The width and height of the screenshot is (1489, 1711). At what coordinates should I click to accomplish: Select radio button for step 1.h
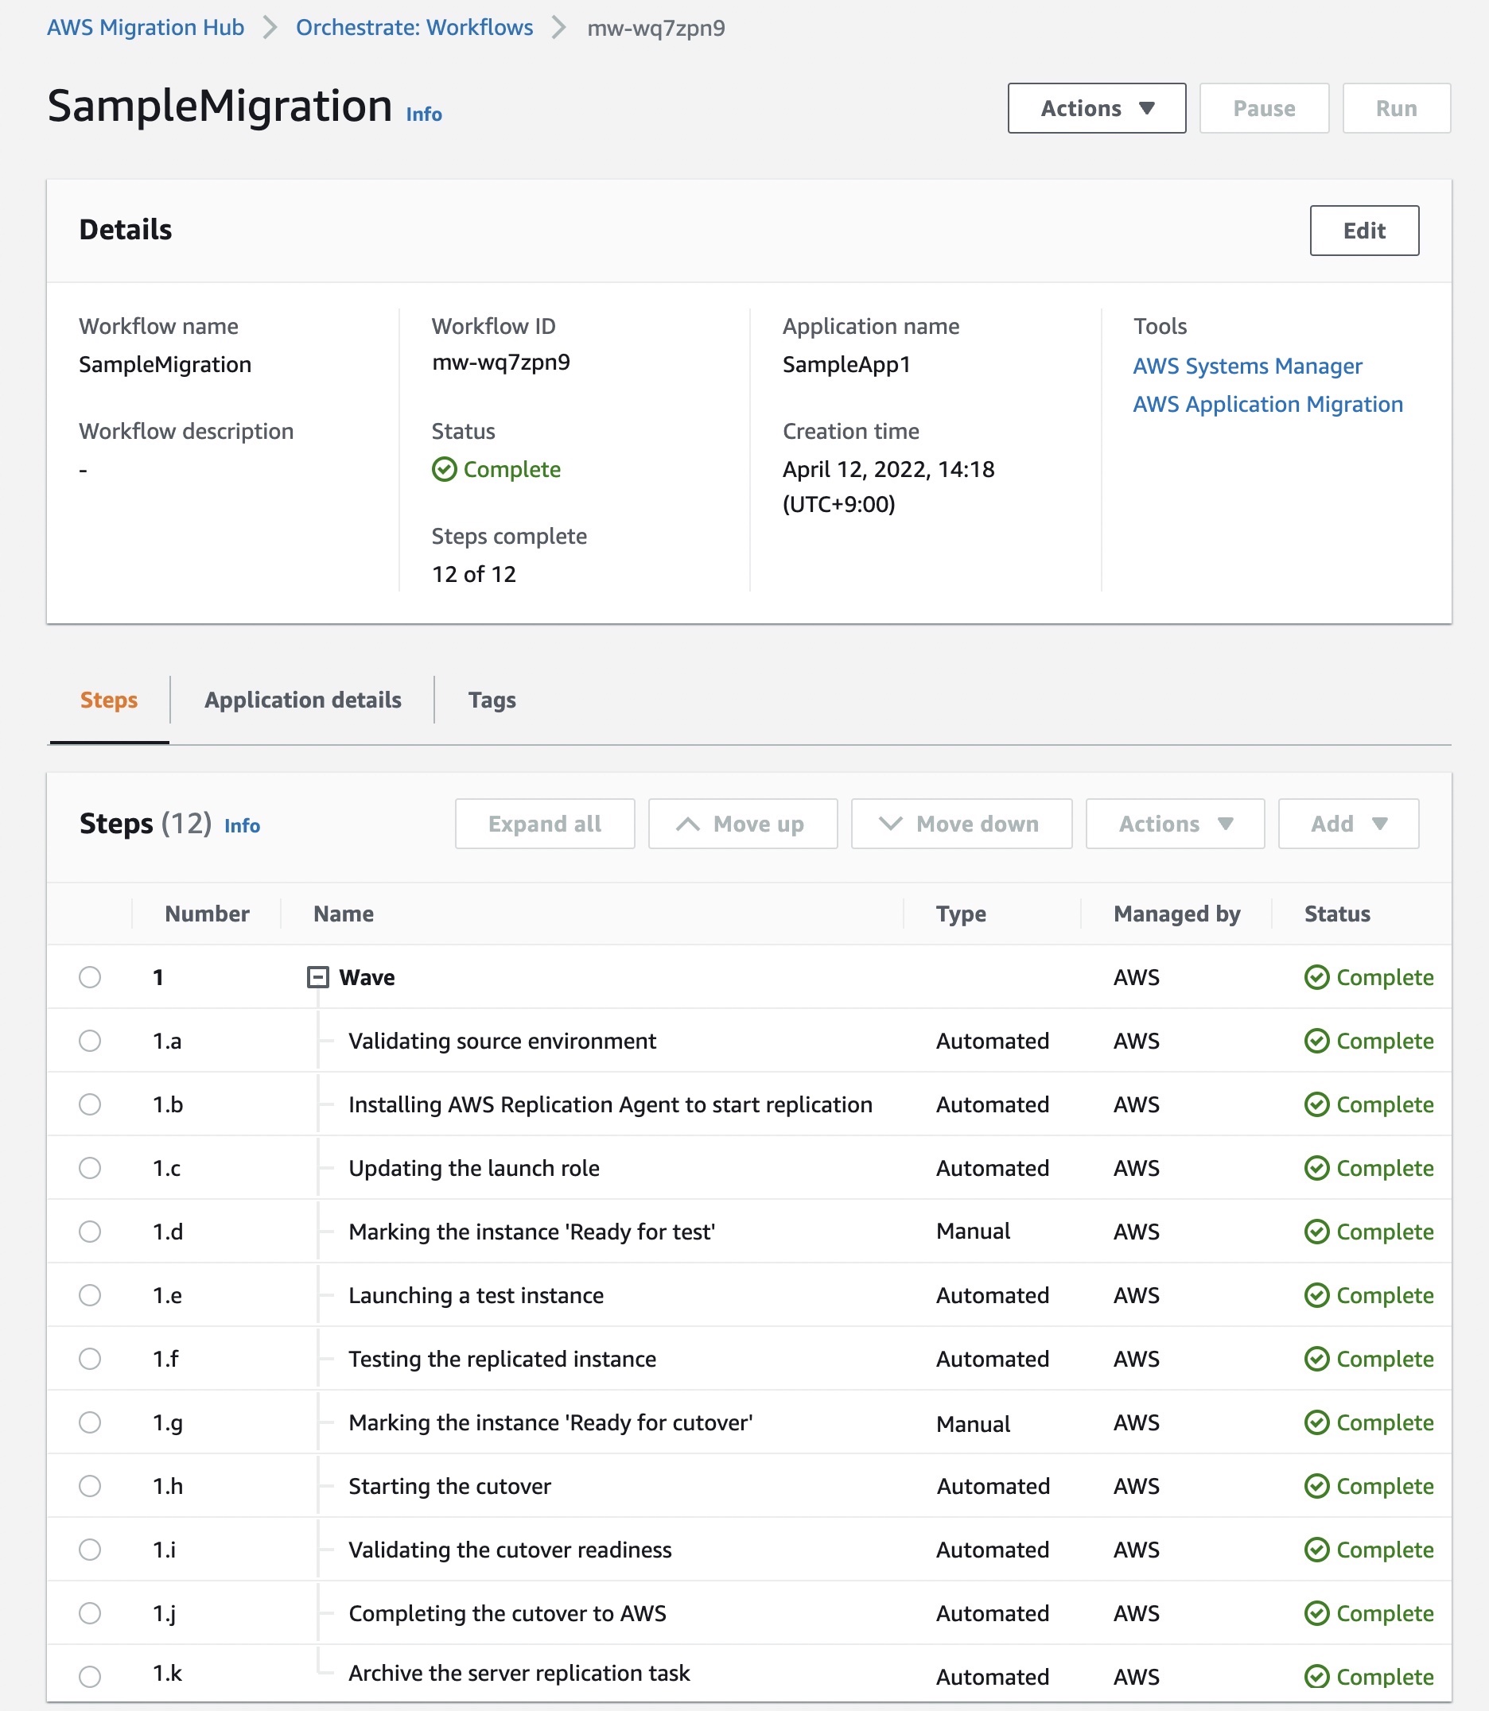click(x=90, y=1486)
